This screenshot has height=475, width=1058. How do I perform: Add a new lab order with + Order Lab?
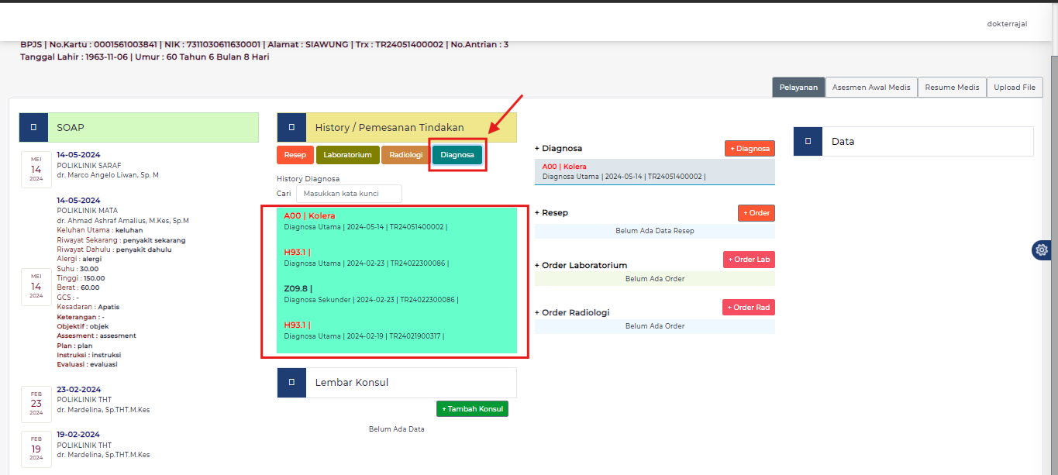tap(749, 260)
